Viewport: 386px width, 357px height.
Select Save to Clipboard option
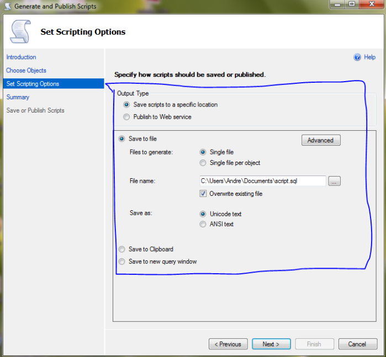(x=122, y=249)
